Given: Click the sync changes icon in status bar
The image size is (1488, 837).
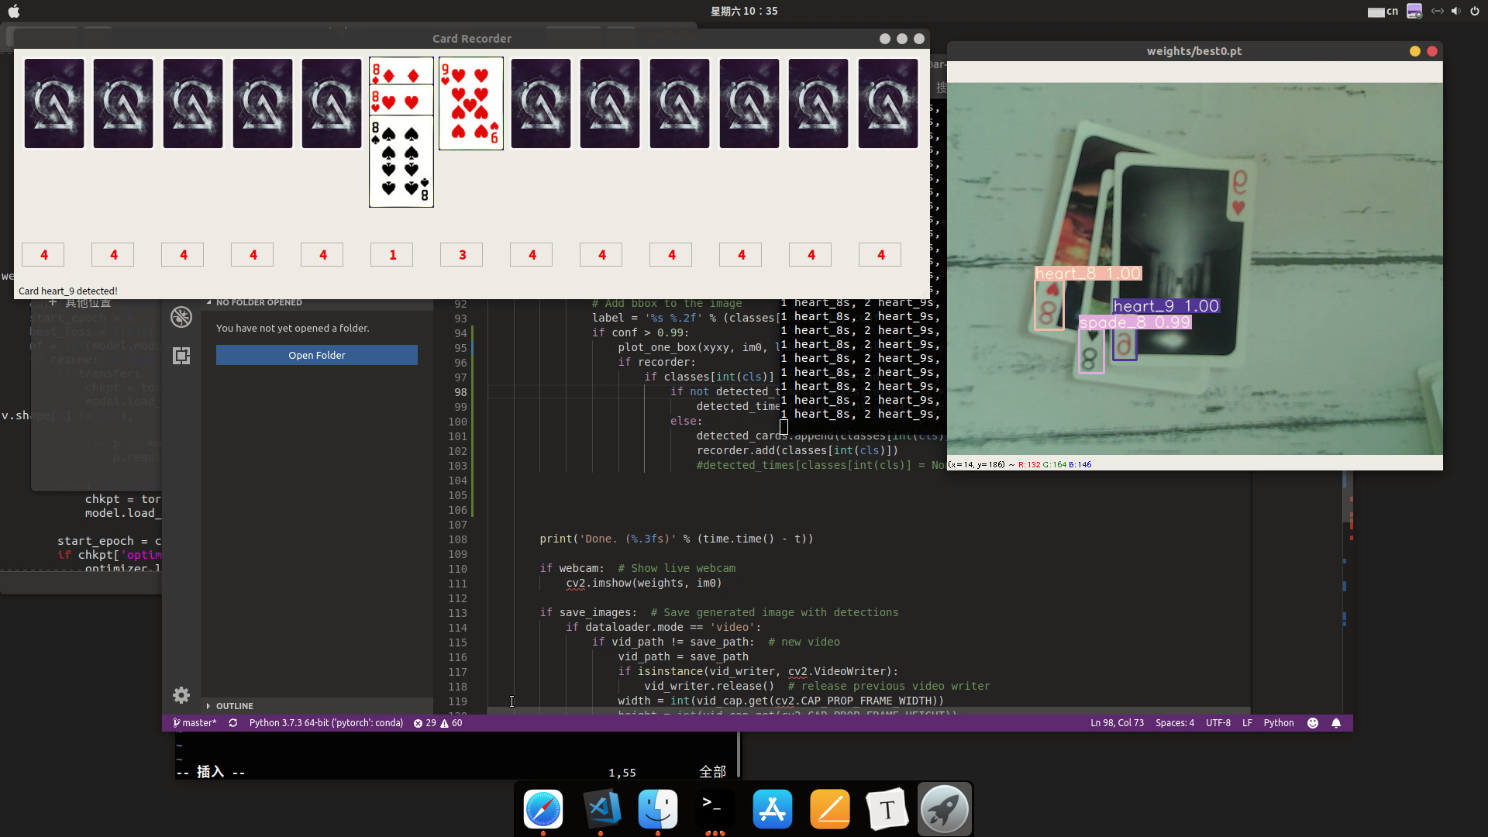Looking at the screenshot, I should point(232,723).
